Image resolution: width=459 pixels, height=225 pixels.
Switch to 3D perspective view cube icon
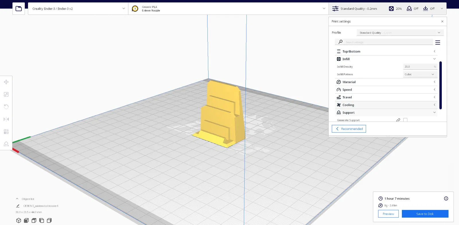tap(19, 220)
